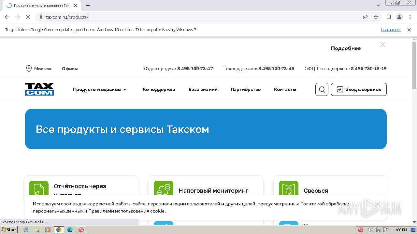The height and width of the screenshot is (234, 417).
Task: Click the Сверься green icon
Action: (x=289, y=188)
